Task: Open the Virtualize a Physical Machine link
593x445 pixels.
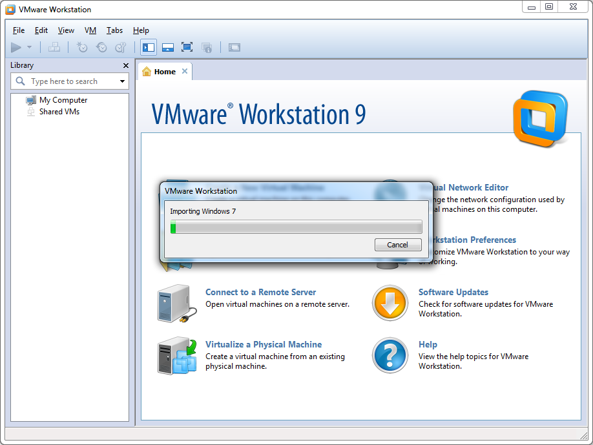Action: click(x=263, y=344)
